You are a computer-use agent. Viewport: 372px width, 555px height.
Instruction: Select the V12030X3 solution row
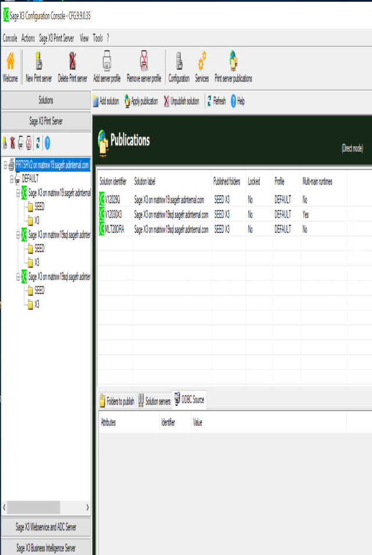[x=169, y=214]
